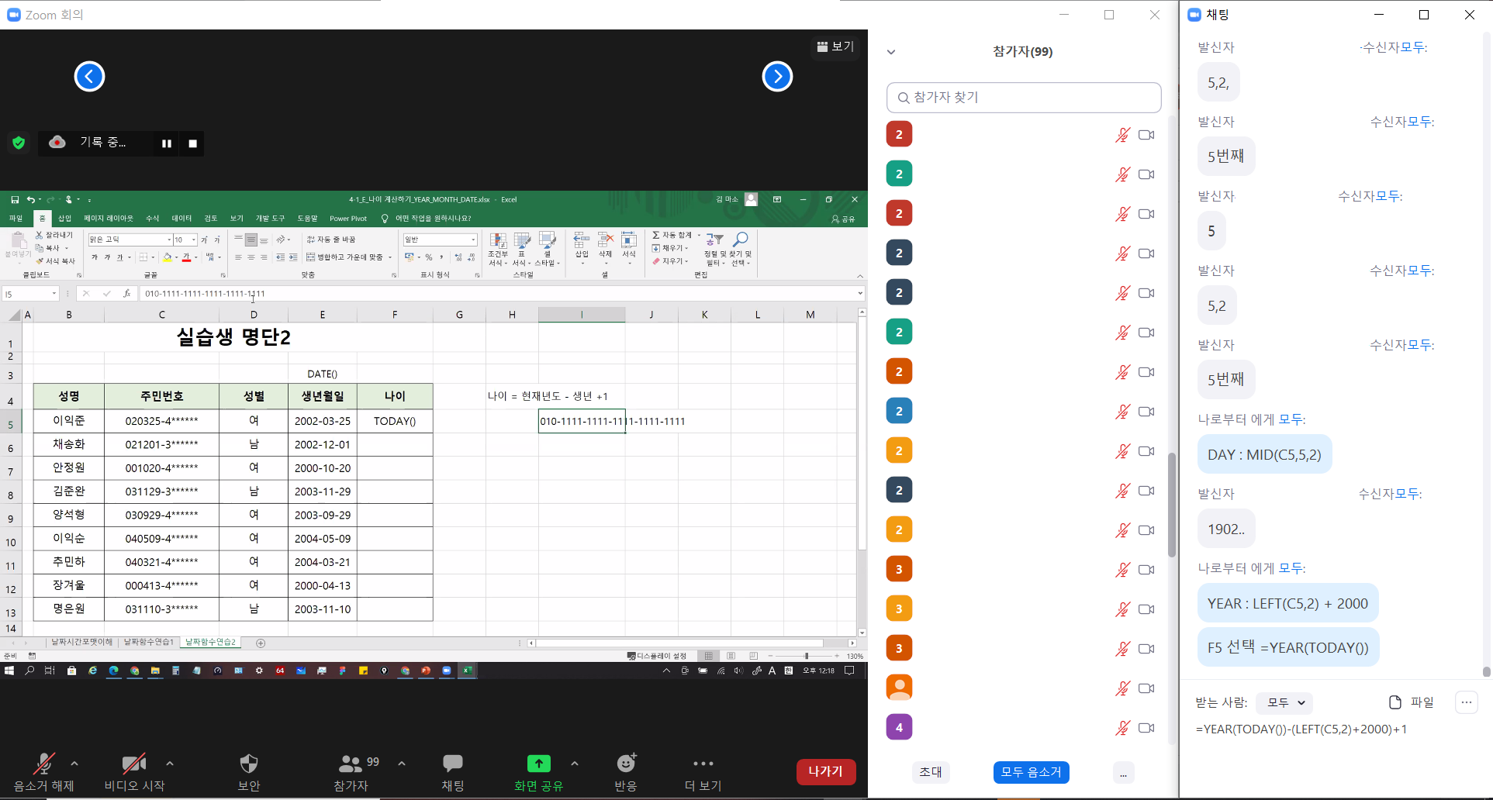Go to previous video page arrow
Screen dimensions: 1493x800
(x=89, y=77)
